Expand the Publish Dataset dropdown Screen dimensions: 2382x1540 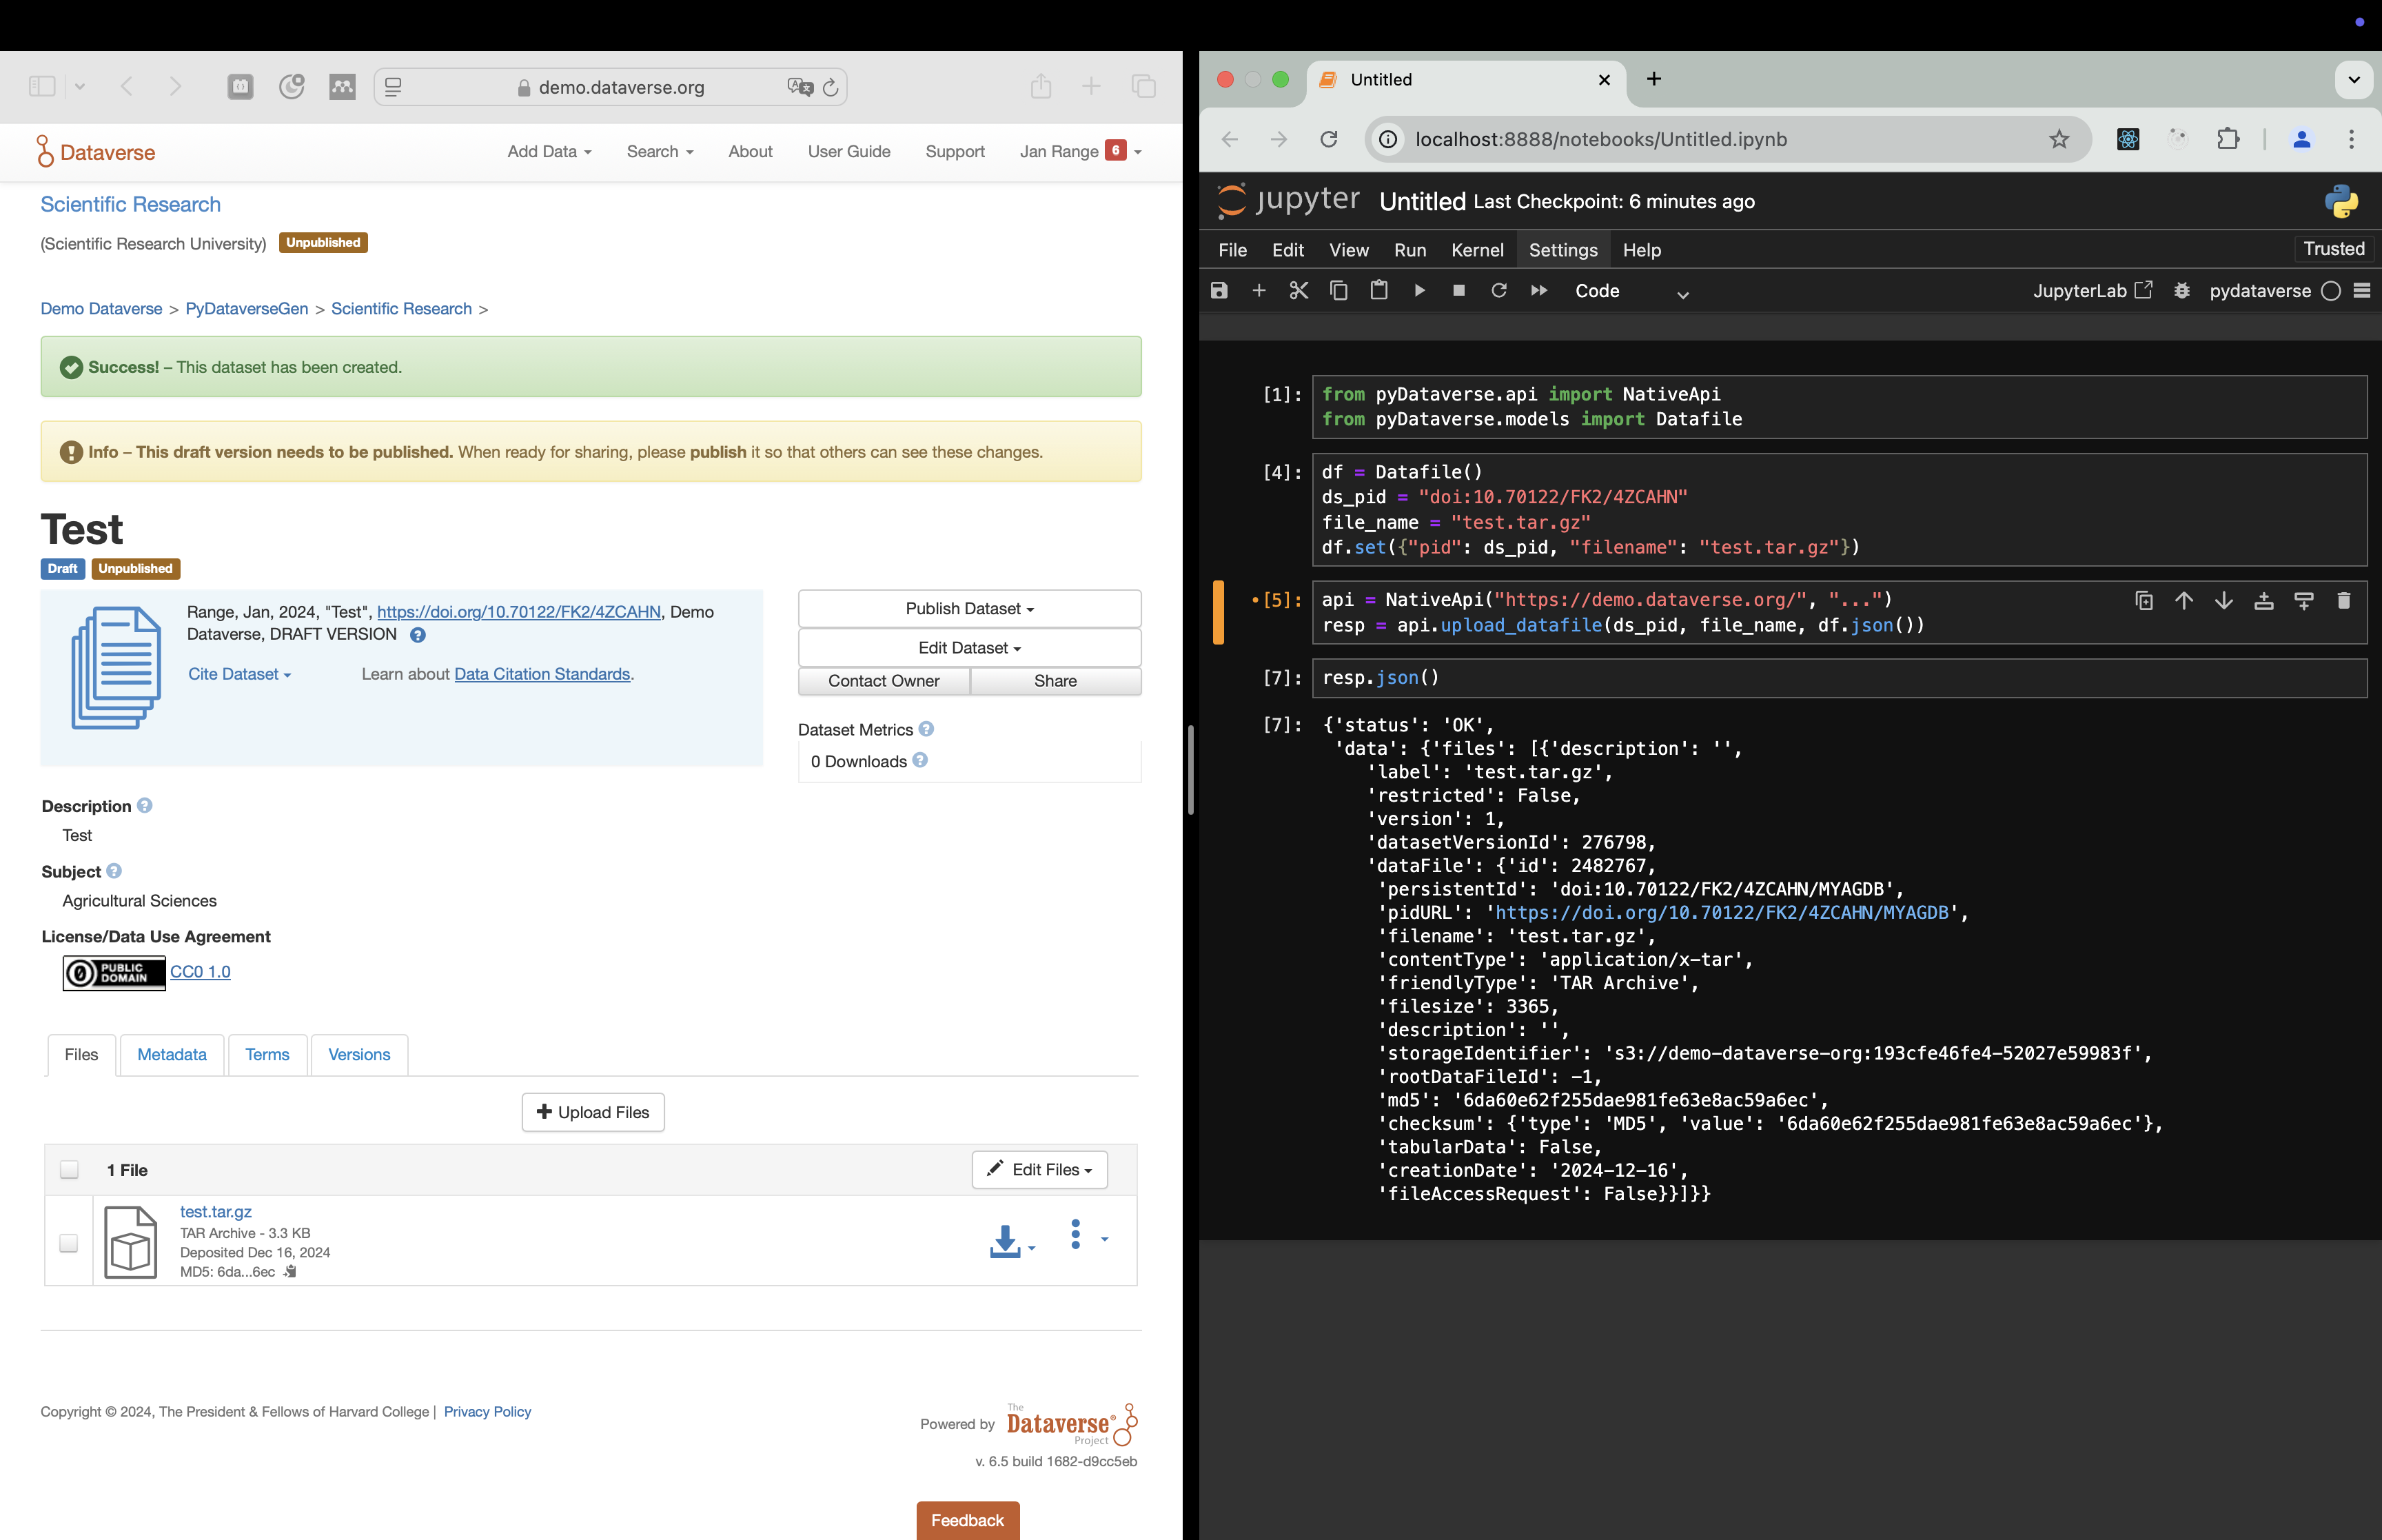968,609
